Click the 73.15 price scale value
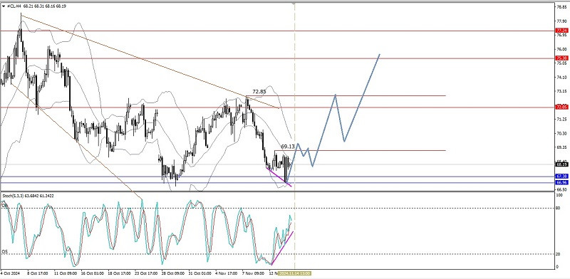 [561, 91]
